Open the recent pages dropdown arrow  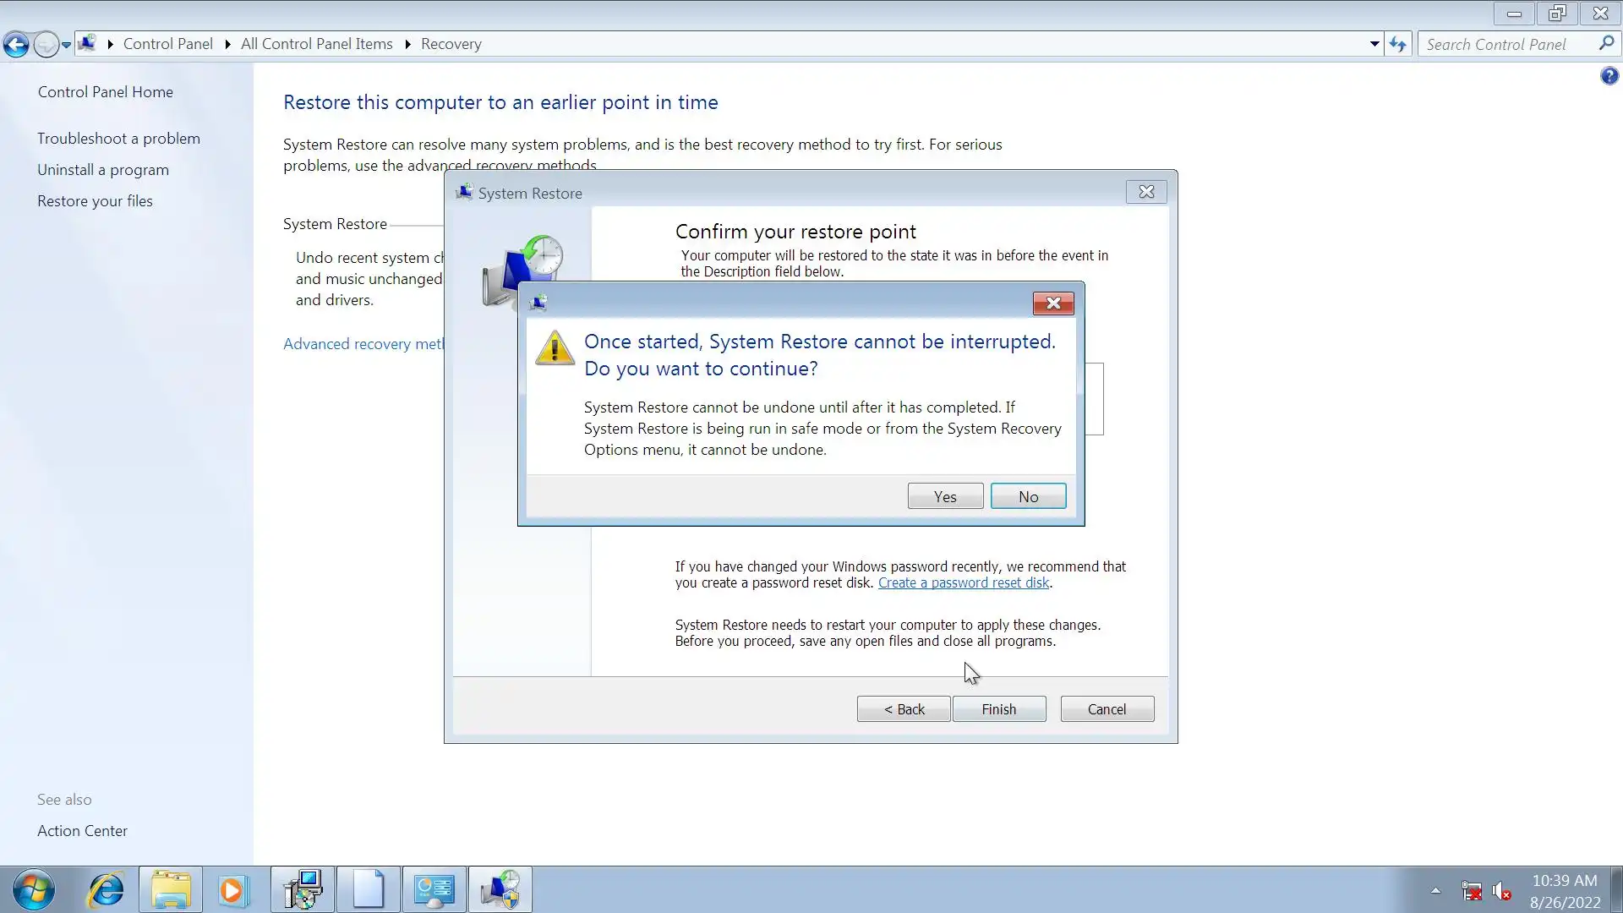(66, 45)
